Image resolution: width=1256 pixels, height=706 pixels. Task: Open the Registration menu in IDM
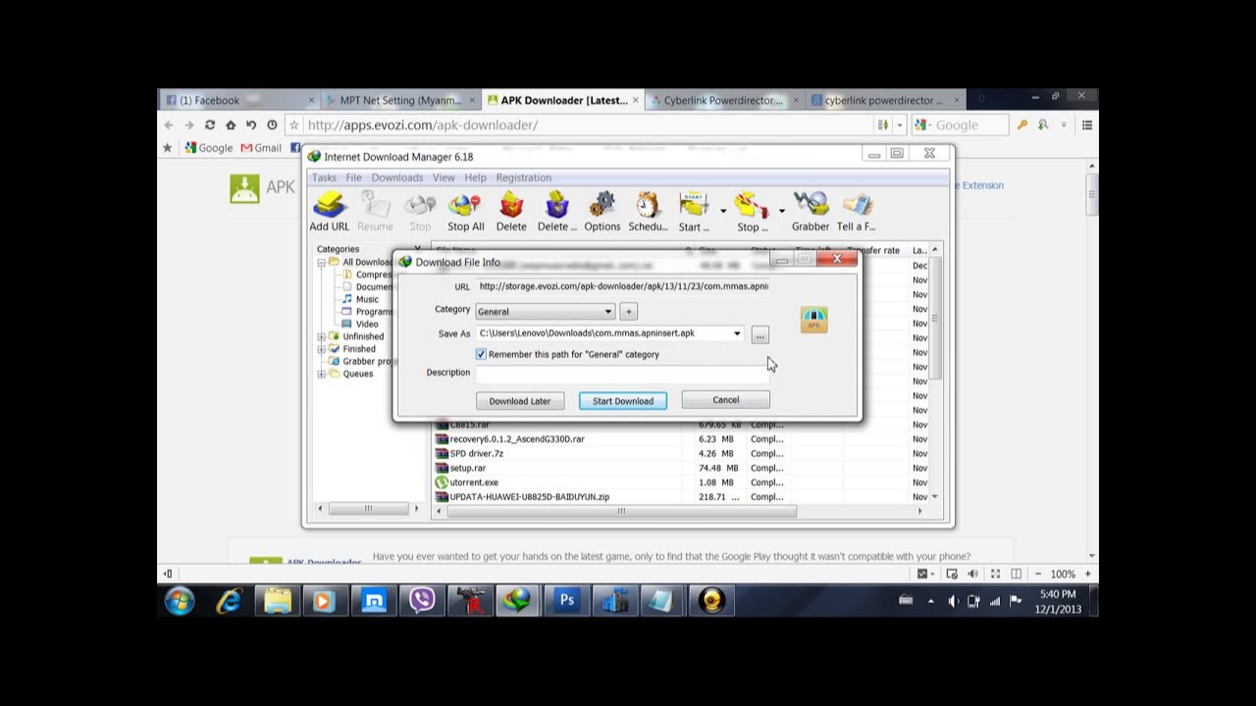[523, 177]
